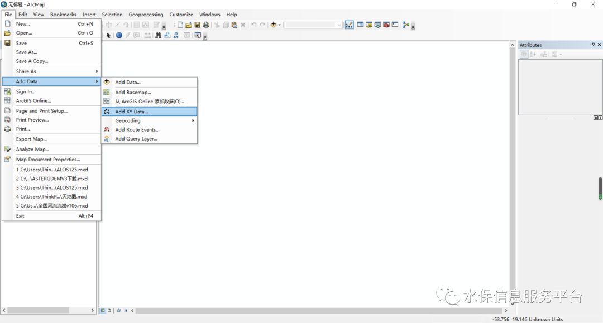Viewport: 603px width, 323px height.
Task: Choose Analyze Map... menu entry
Action: (x=52, y=149)
